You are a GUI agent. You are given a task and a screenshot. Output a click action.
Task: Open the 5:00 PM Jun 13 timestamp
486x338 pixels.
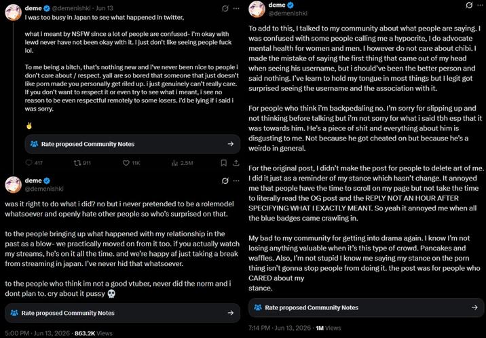[37, 333]
